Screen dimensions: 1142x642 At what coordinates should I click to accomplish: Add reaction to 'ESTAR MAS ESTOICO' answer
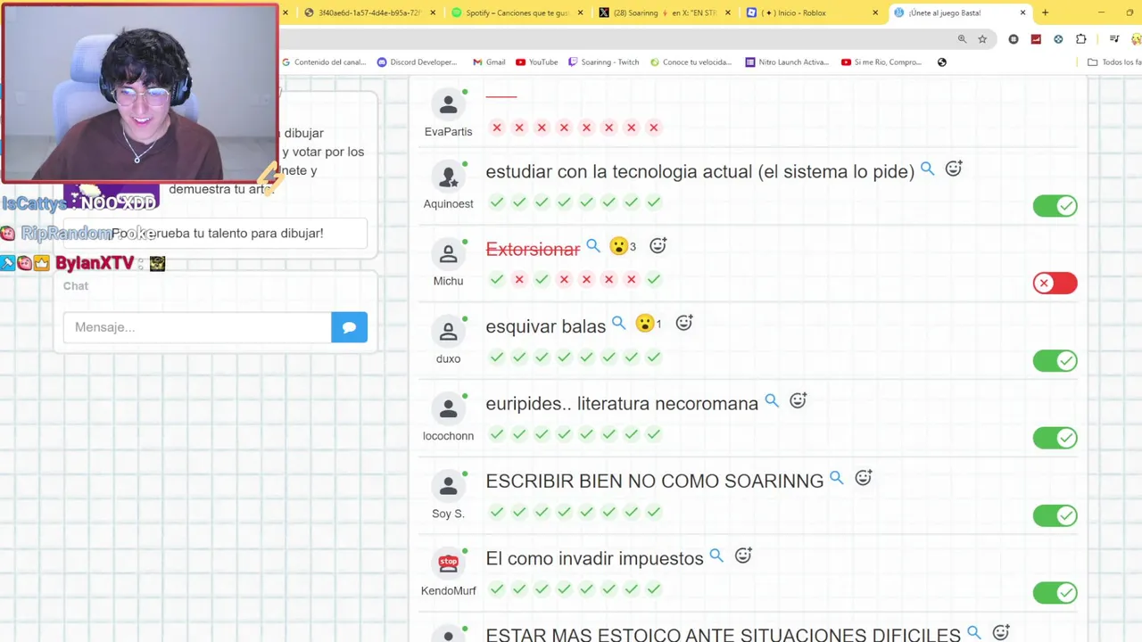click(1001, 632)
